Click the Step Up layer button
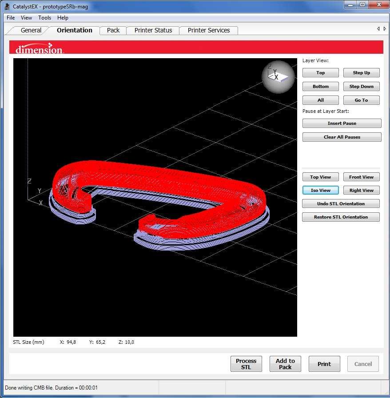The width and height of the screenshot is (390, 398). pyautogui.click(x=361, y=72)
